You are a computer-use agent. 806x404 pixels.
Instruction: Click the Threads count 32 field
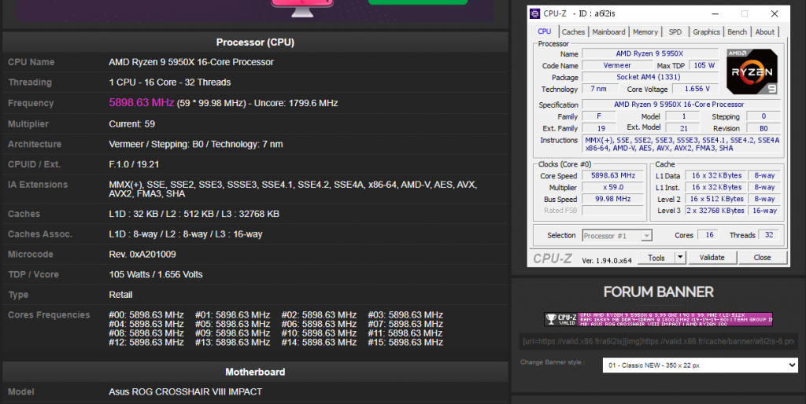click(768, 234)
